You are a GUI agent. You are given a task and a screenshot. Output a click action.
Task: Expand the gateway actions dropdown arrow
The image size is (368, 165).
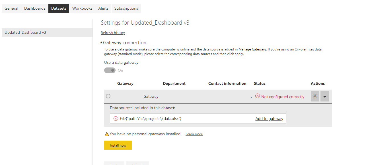[x=325, y=96]
